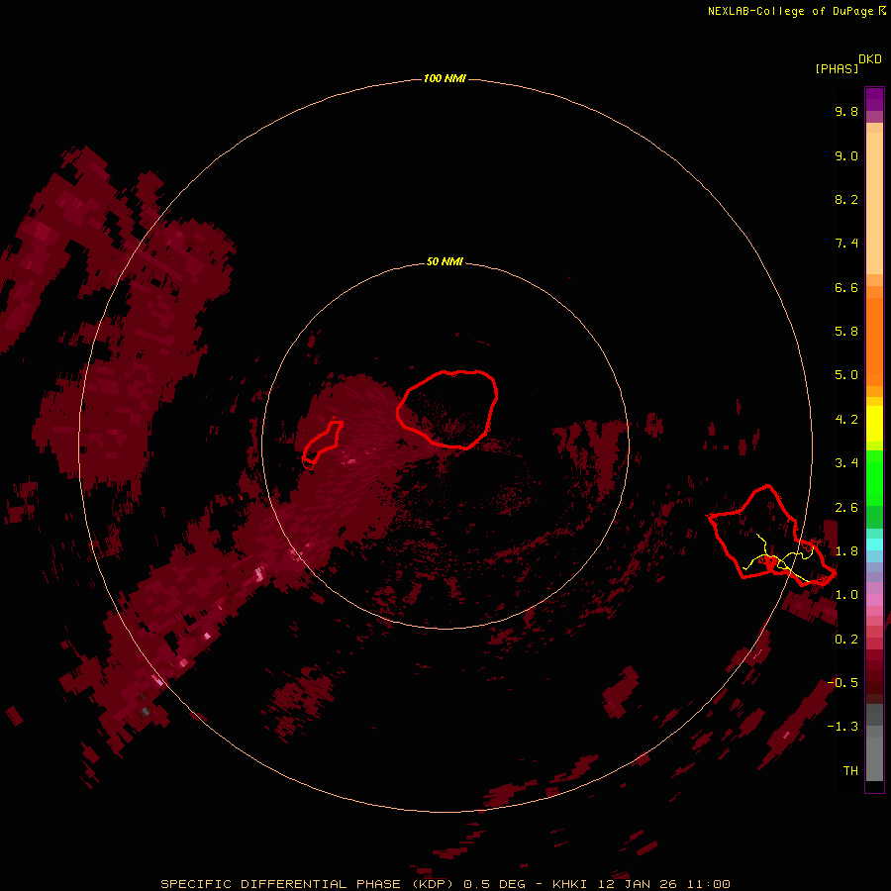Click the 1.0 scale value

tap(846, 595)
